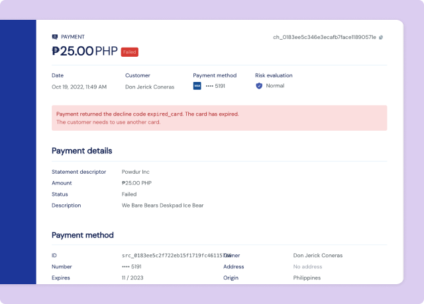Click Owner value Don Jerick Coneras
424x304 pixels.
pyautogui.click(x=318, y=256)
